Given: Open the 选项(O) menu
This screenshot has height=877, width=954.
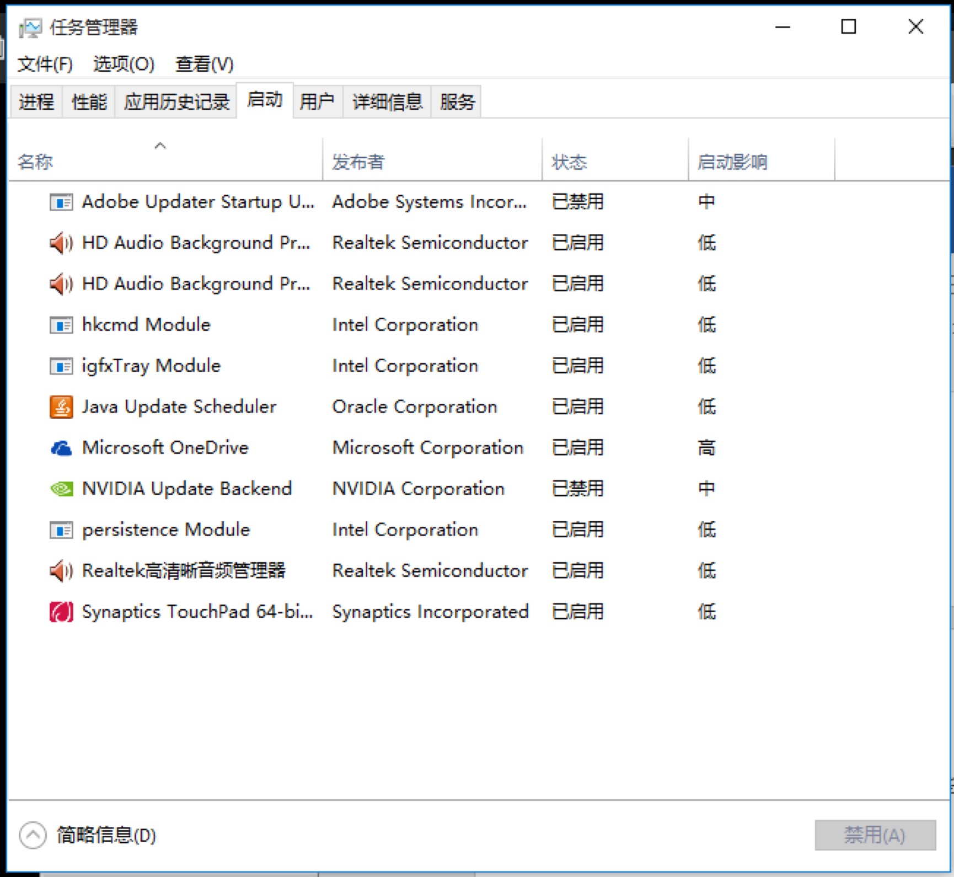Looking at the screenshot, I should (x=124, y=65).
